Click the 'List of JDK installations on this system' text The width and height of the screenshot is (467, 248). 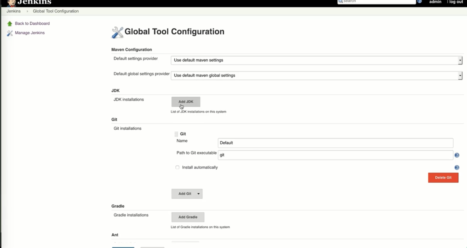coord(198,112)
